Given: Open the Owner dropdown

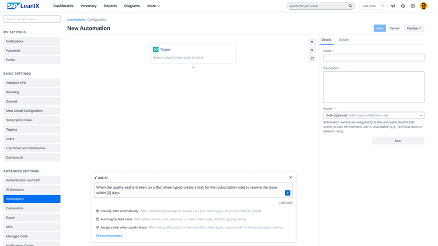Looking at the screenshot, I should pyautogui.click(x=374, y=115).
